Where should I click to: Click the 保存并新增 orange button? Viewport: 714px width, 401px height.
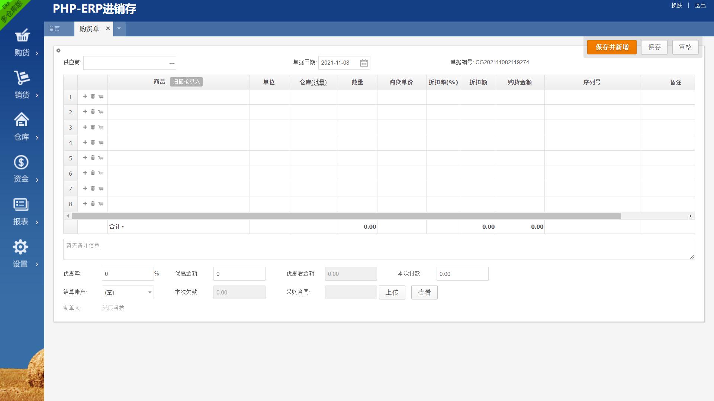click(611, 47)
